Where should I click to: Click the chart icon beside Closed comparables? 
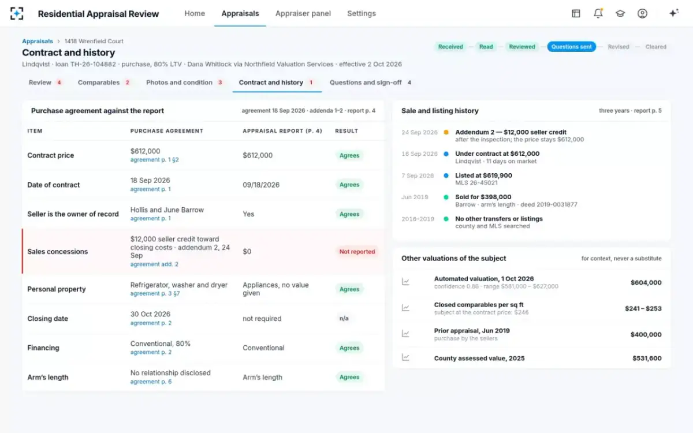(x=405, y=308)
